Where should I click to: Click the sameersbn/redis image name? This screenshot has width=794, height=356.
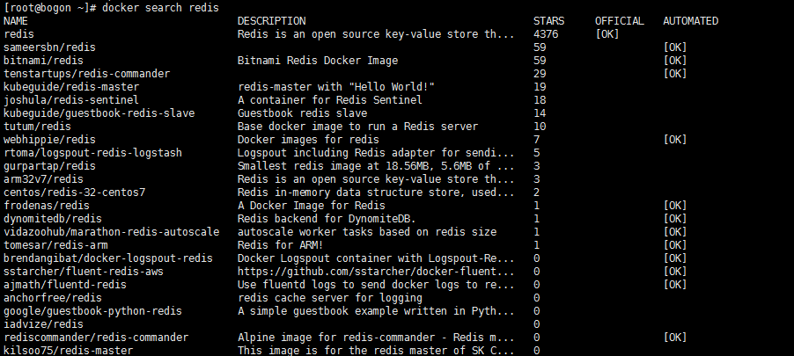click(49, 47)
